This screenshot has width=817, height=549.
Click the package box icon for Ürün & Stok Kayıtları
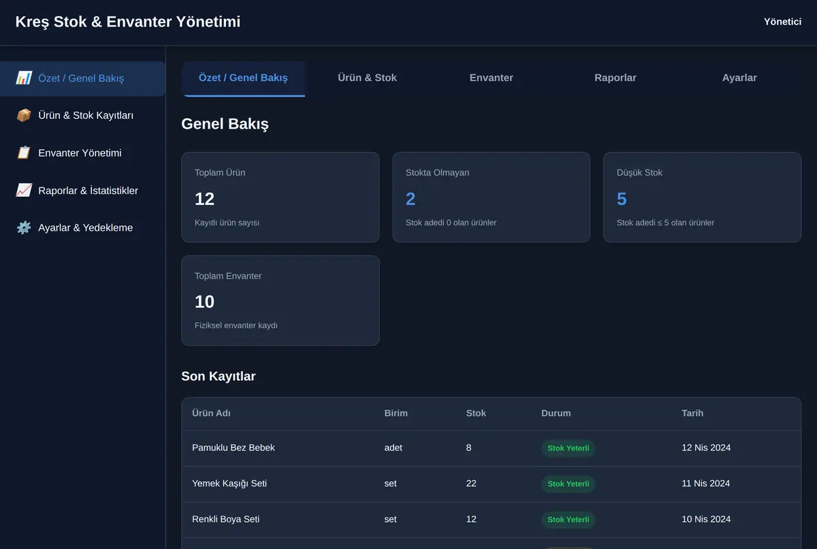point(24,116)
